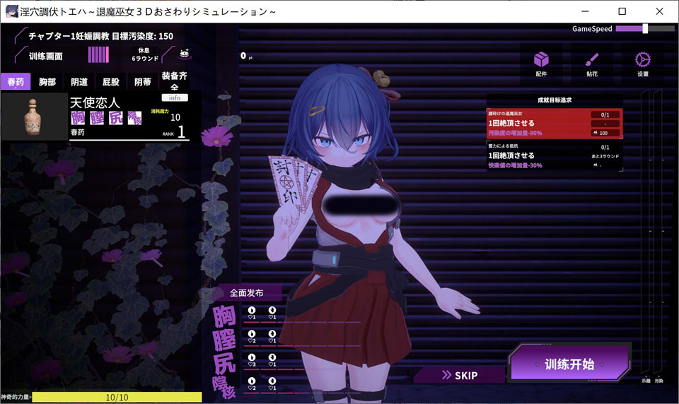
Task: Click the 100 reward value in the red goal
Action: pos(603,133)
